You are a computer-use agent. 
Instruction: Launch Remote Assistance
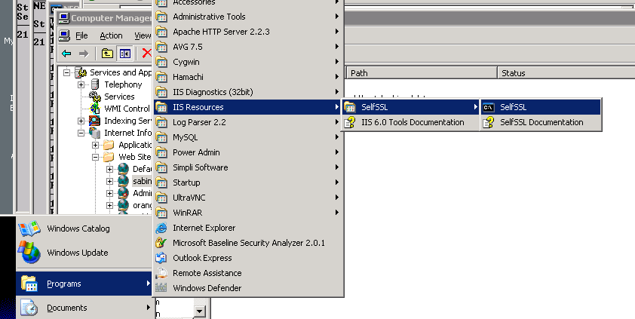point(207,273)
